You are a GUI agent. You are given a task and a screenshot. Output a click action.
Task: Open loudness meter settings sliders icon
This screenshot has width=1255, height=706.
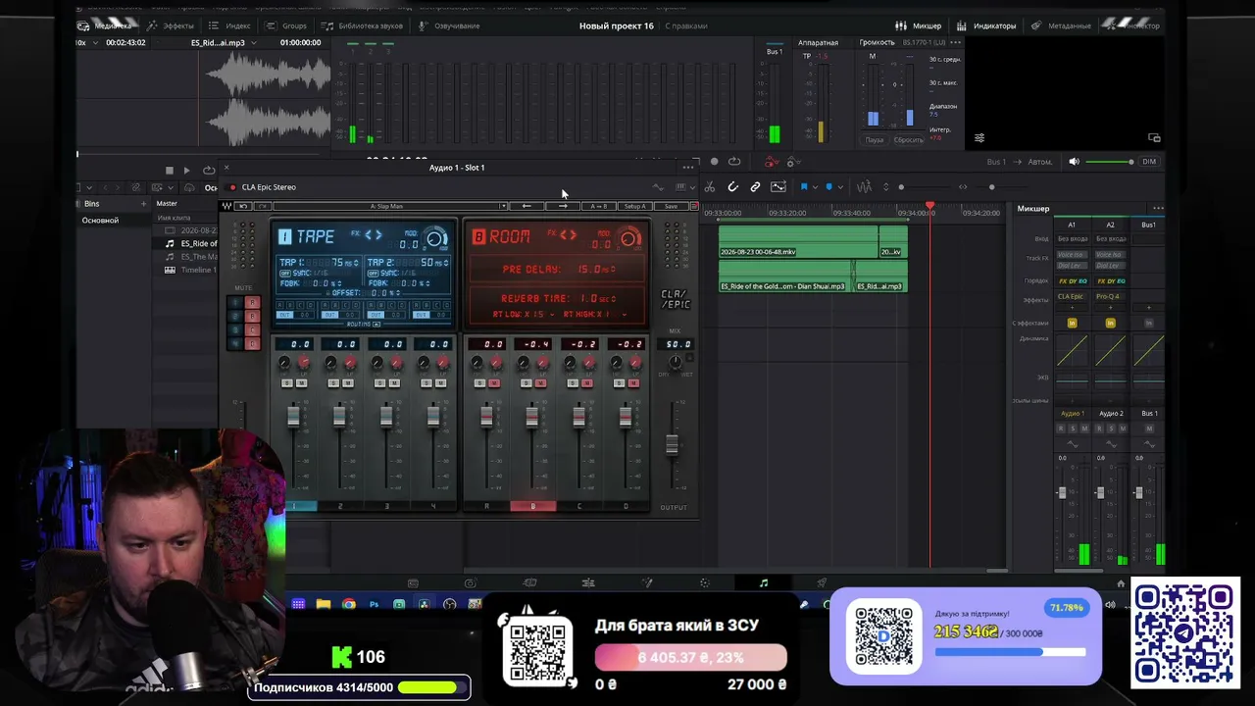pyautogui.click(x=979, y=138)
